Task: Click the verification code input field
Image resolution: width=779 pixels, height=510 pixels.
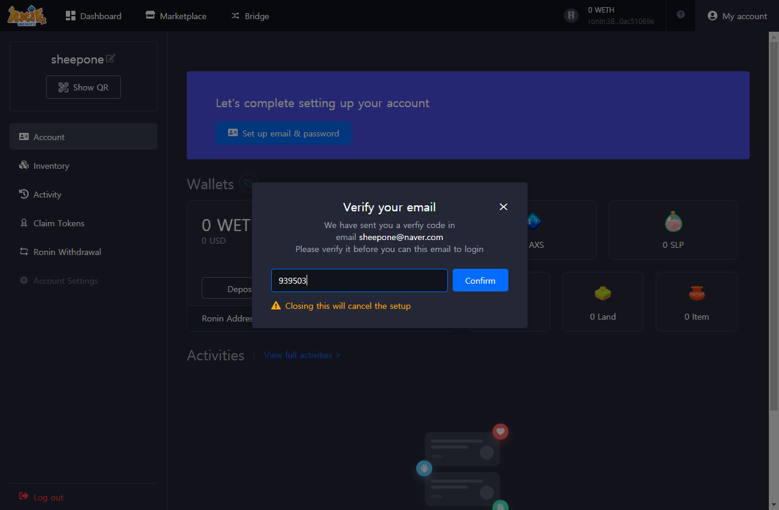Action: pyautogui.click(x=359, y=280)
